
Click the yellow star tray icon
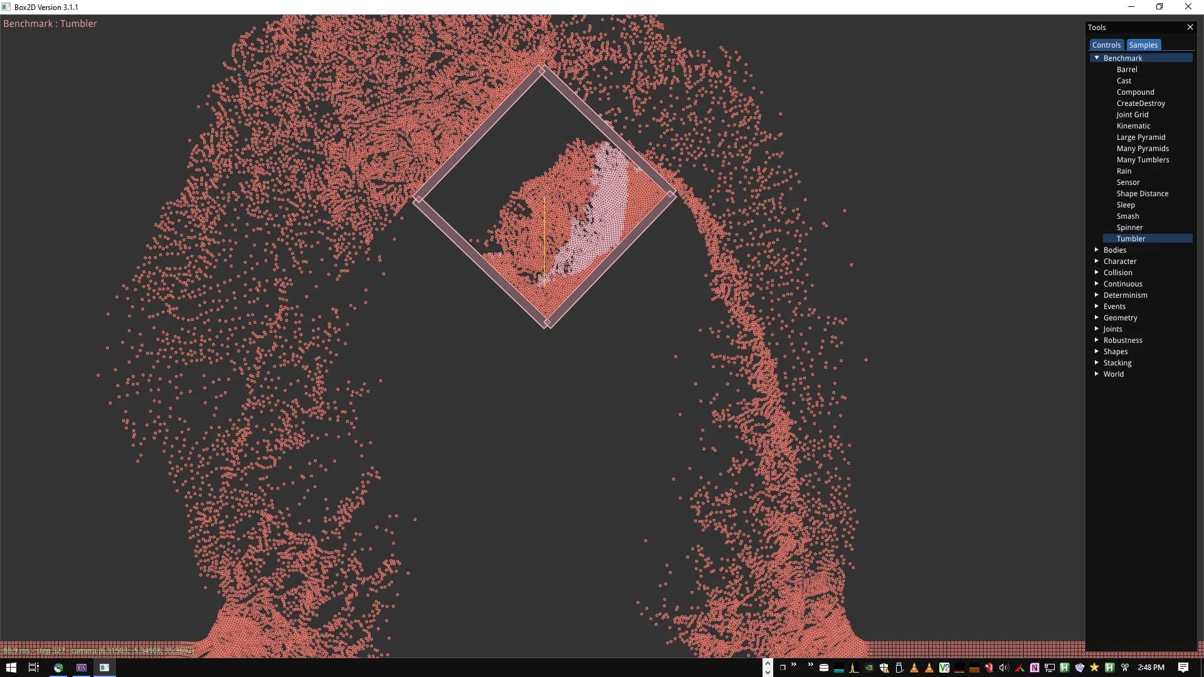click(1094, 668)
